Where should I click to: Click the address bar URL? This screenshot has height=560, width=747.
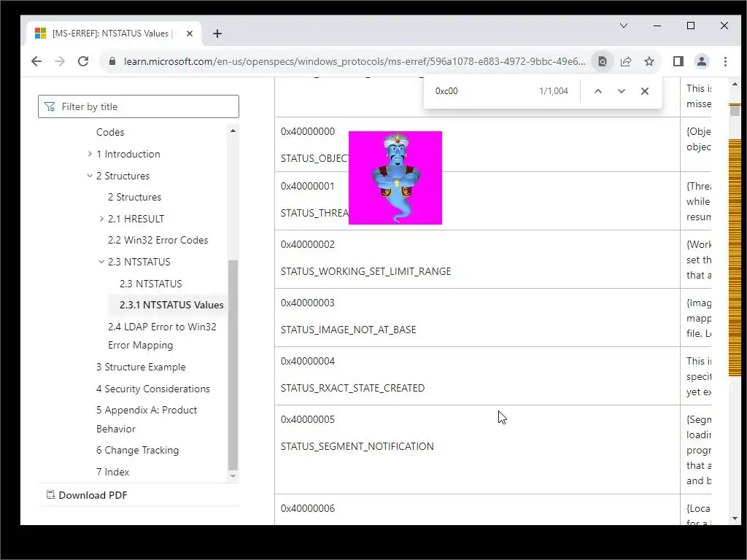tap(355, 61)
